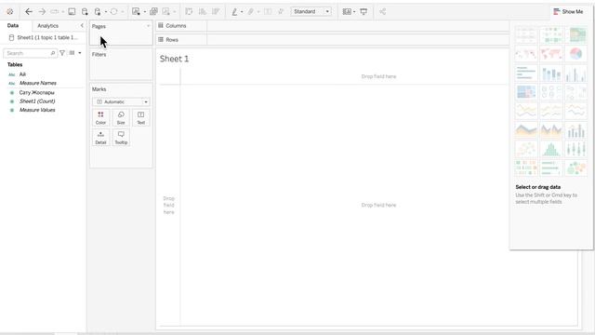595x335 pixels.
Task: Choose text table in Show Me
Action: [526, 35]
